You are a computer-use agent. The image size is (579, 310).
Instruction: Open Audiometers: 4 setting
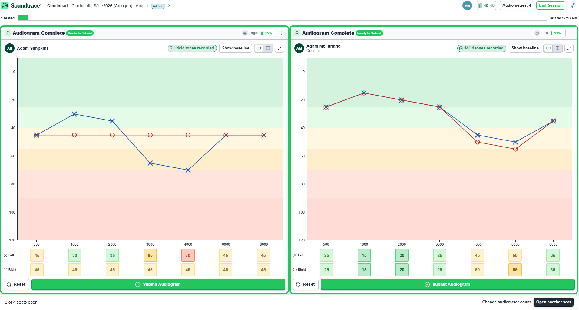tap(517, 5)
